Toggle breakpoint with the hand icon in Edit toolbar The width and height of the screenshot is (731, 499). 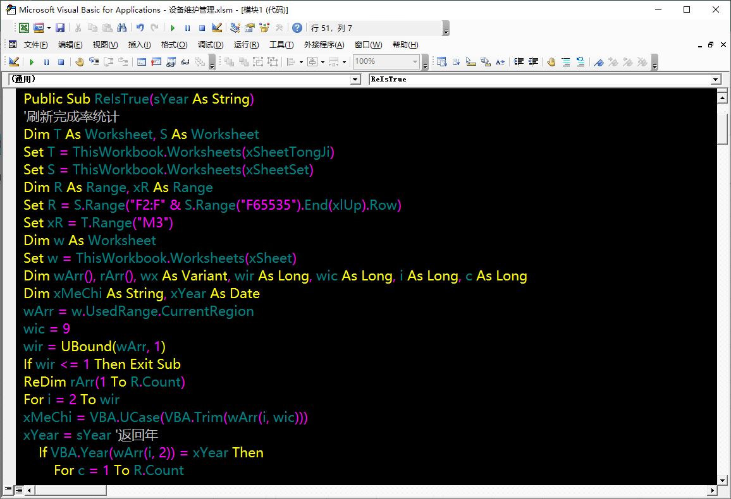pos(551,62)
